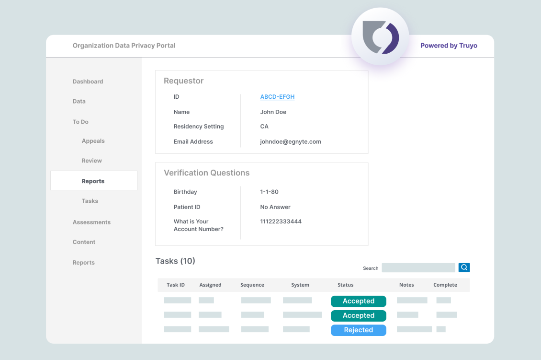
Task: Open Content in the sidebar
Action: click(84, 242)
